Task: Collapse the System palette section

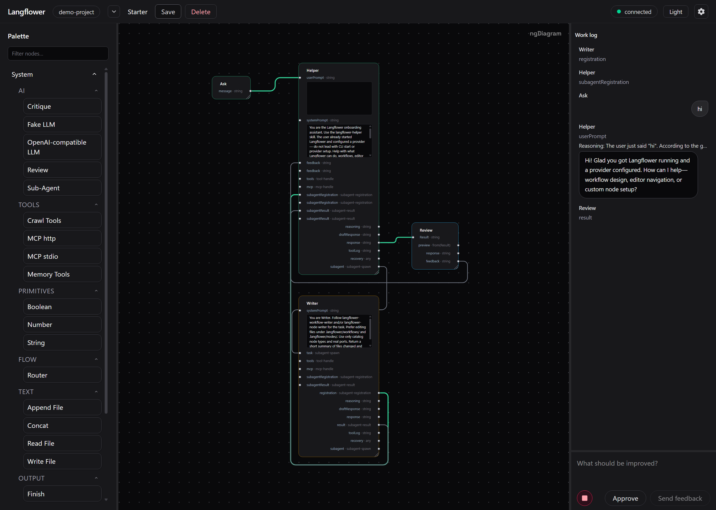Action: tap(94, 74)
